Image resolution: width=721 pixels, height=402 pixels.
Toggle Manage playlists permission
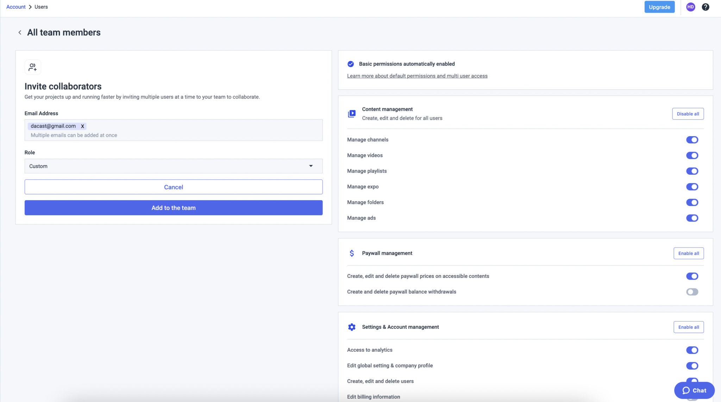pos(692,171)
